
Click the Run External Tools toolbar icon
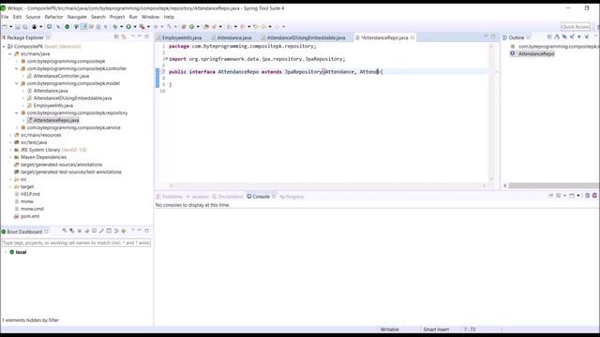(142, 27)
